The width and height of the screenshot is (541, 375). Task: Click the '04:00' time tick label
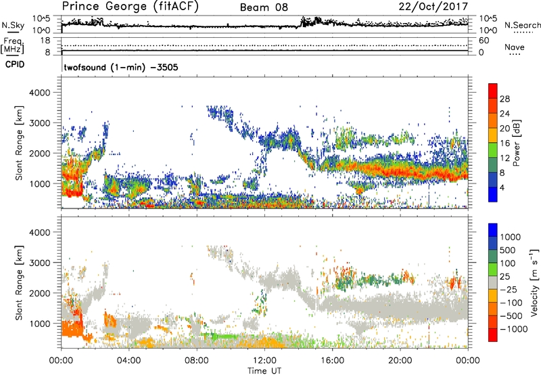pyautogui.click(x=128, y=361)
